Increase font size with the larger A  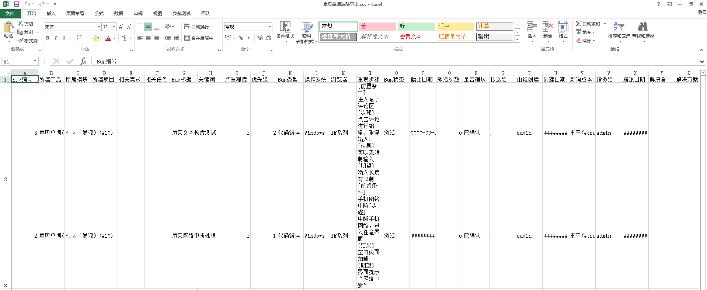[x=121, y=27]
